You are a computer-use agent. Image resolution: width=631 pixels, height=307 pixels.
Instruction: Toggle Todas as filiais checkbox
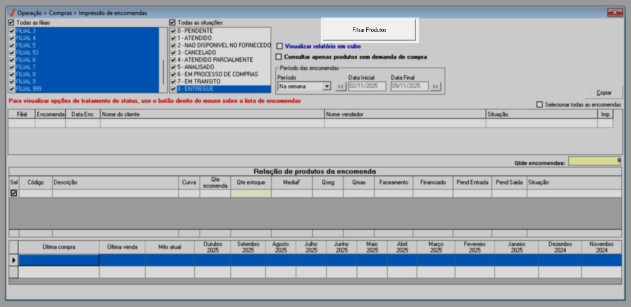point(11,23)
